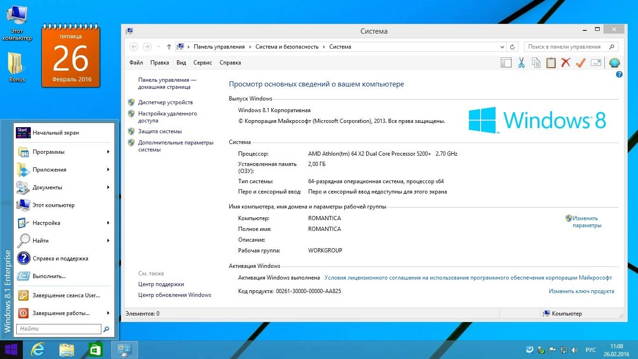638x359 pixels.
Task: Open the license terms agreement link
Action: 468,278
